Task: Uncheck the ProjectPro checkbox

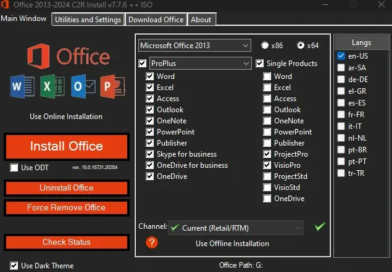Action: pyautogui.click(x=267, y=154)
